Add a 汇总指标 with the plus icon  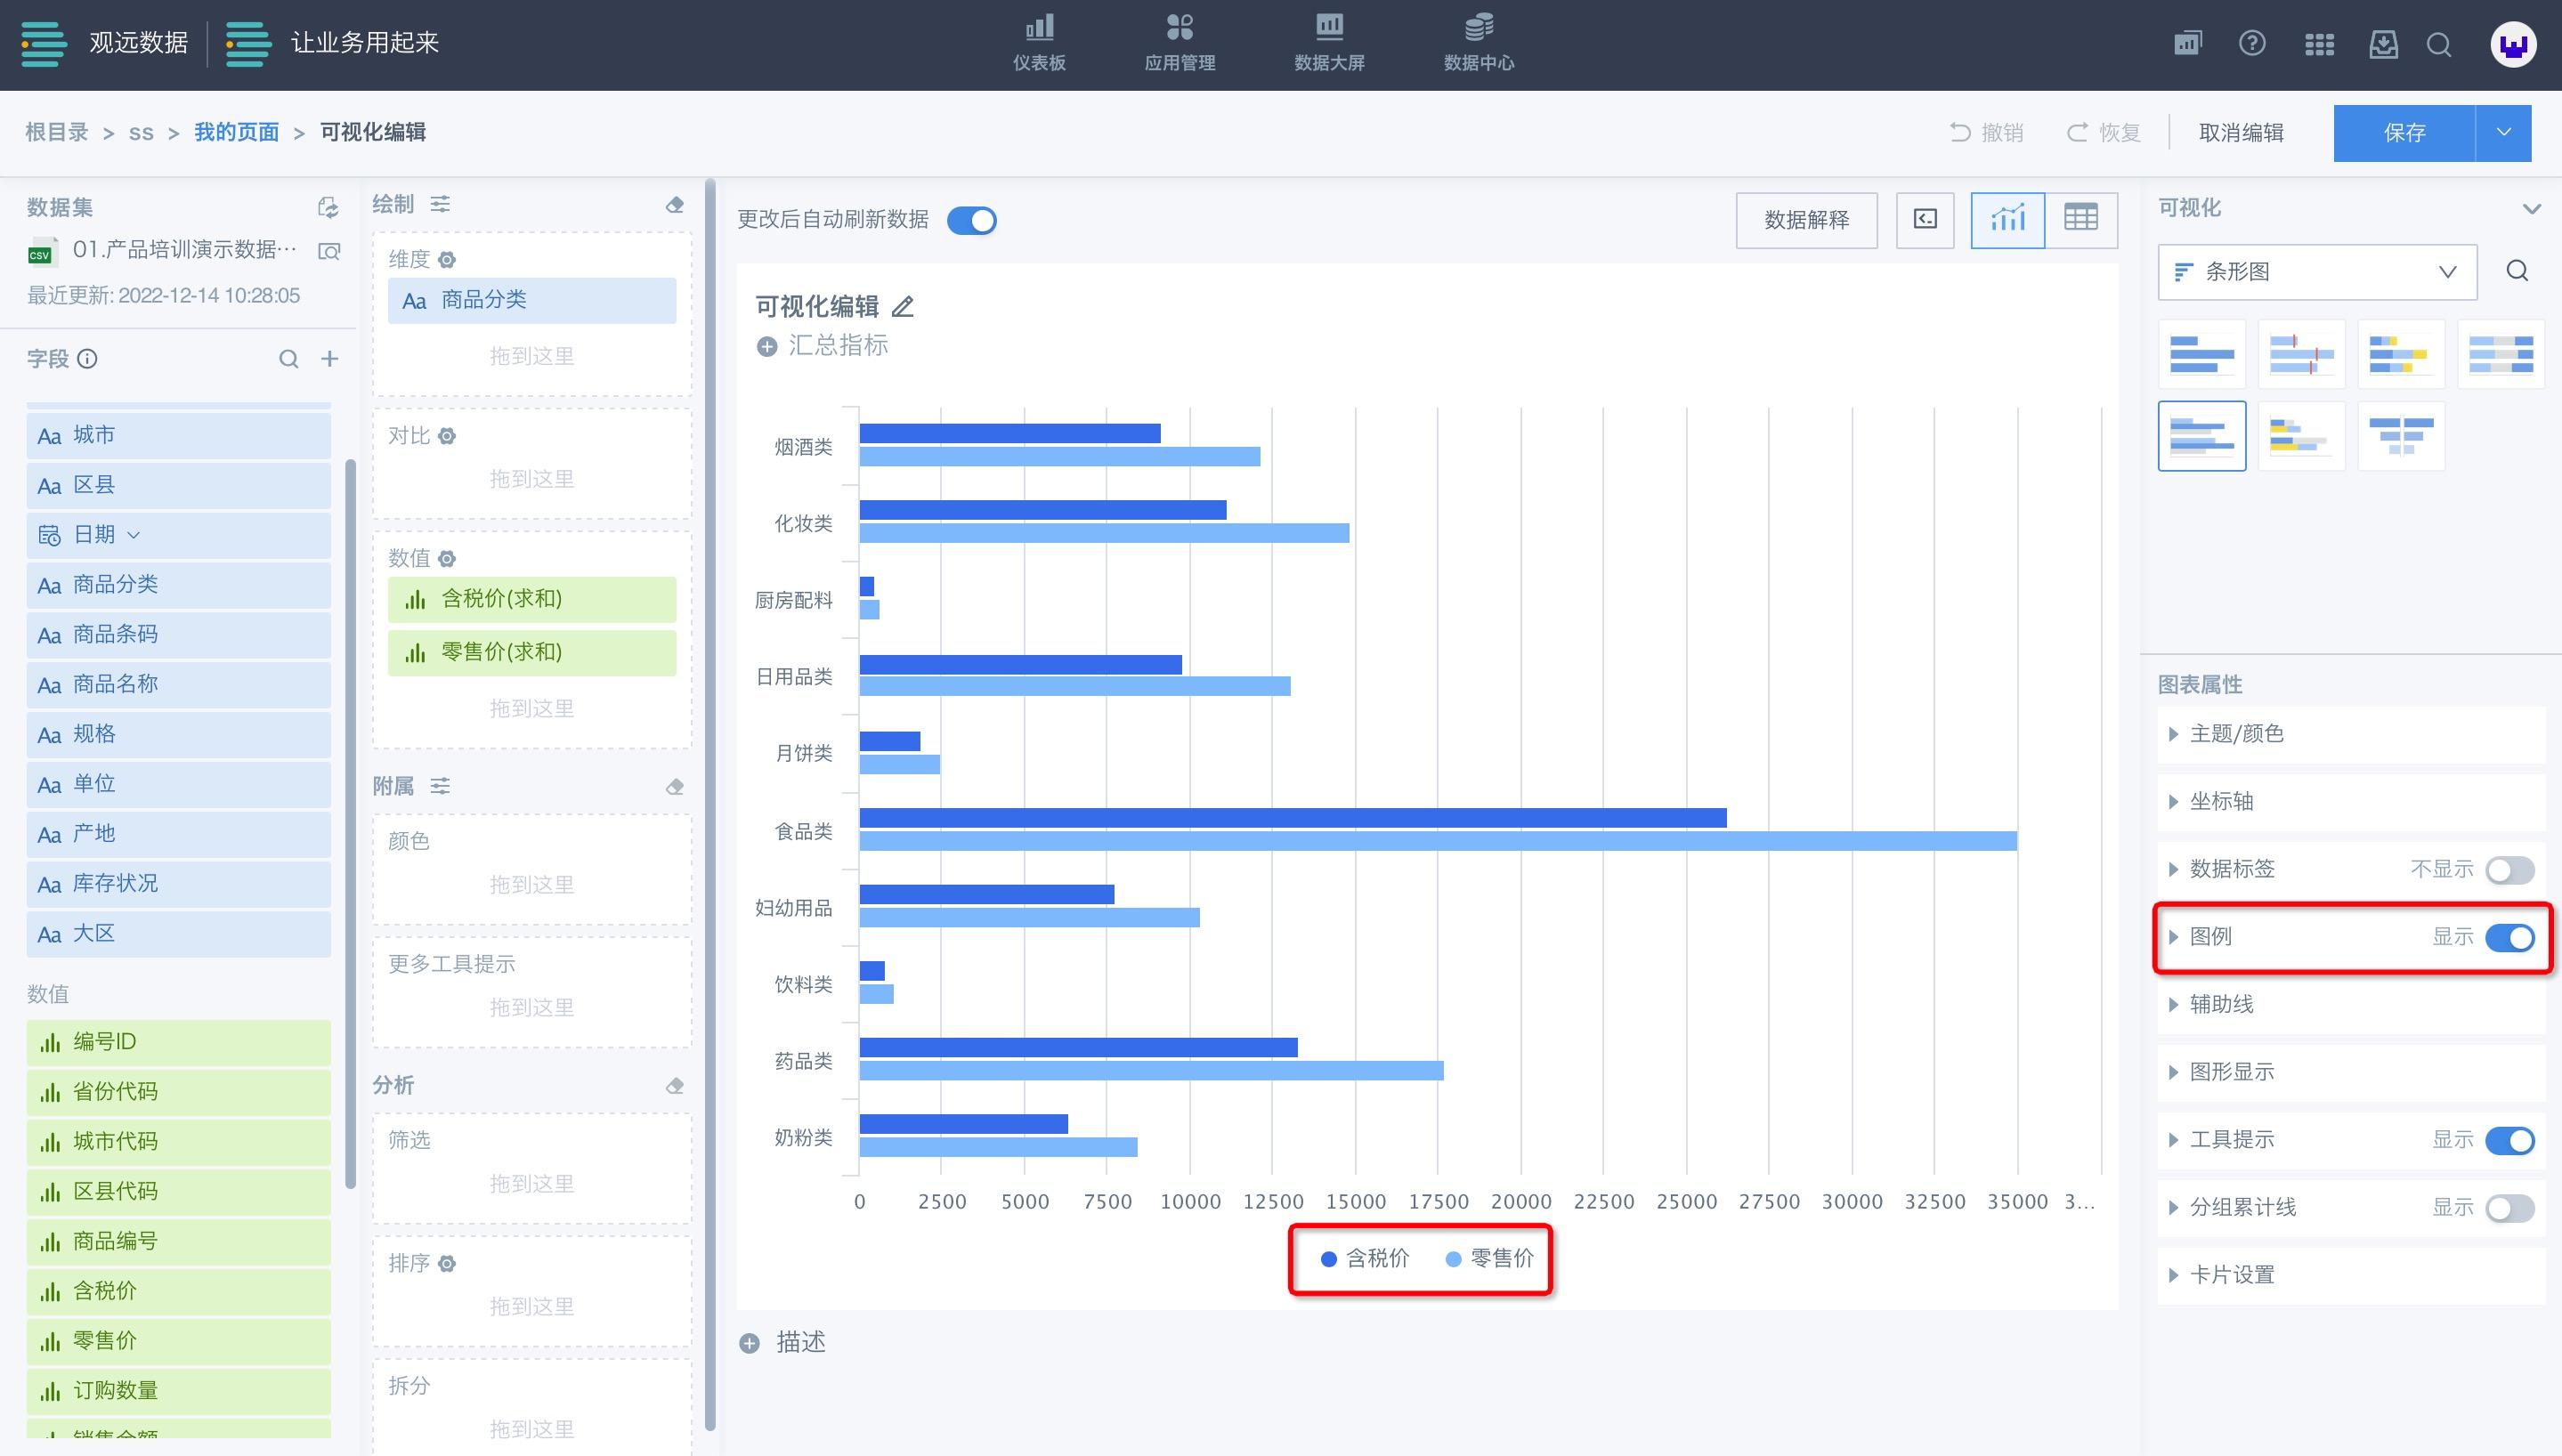[767, 346]
